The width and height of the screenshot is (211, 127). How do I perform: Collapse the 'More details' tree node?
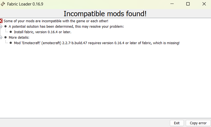[x=1, y=37]
